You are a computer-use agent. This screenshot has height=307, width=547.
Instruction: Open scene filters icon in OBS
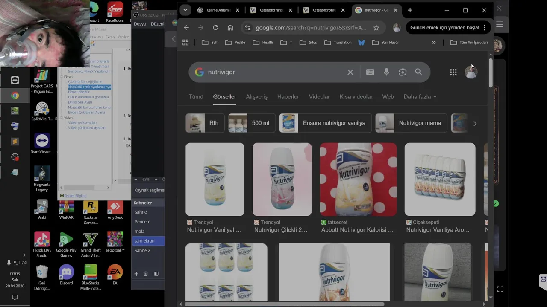(x=156, y=274)
